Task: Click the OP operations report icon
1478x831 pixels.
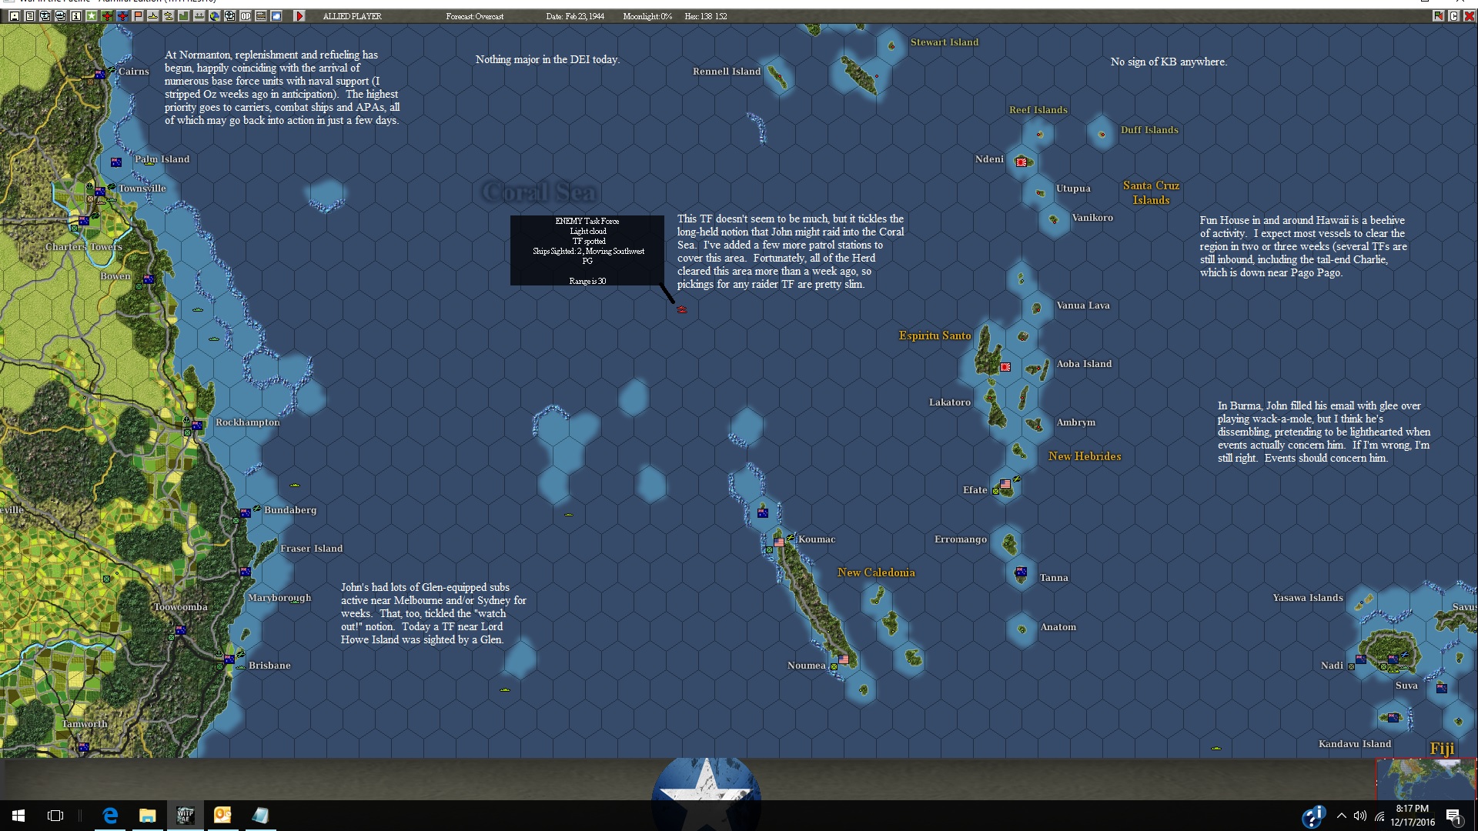Action: pos(245,16)
